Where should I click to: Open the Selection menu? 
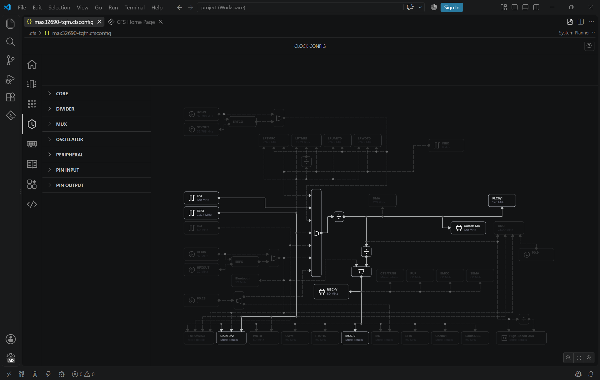59,7
